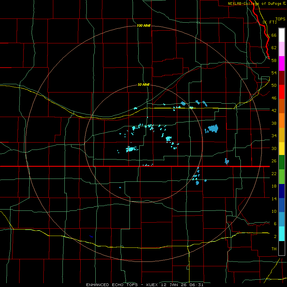The image size is (287, 287).
Task: Select the dark maroon legend swatch
Action: click(x=282, y=78)
